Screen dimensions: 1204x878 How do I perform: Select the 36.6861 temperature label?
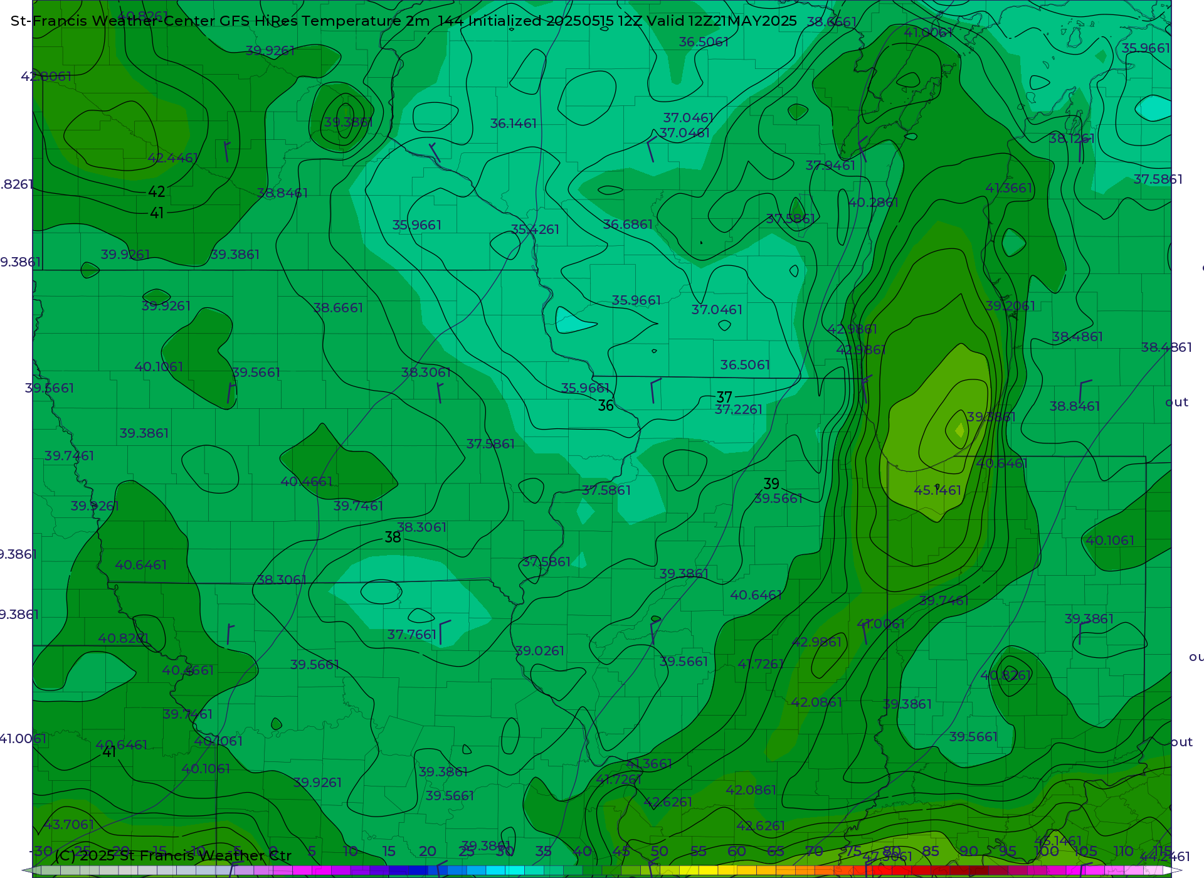[x=628, y=225]
